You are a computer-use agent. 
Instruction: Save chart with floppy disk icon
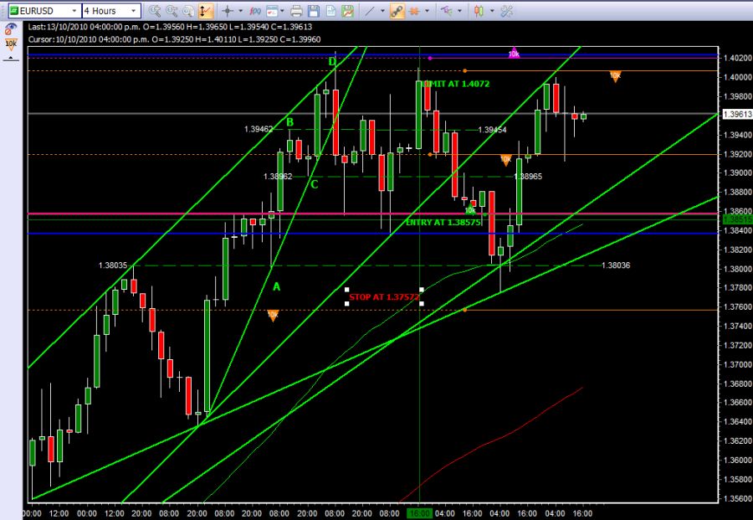click(314, 11)
